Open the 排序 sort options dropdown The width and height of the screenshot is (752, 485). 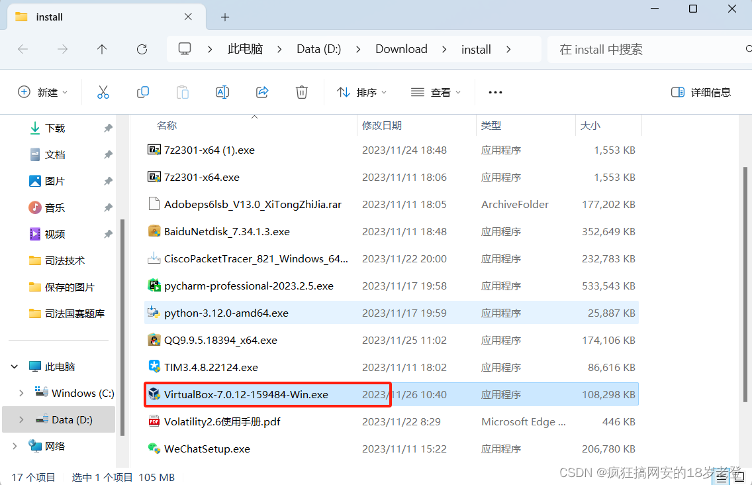(361, 92)
